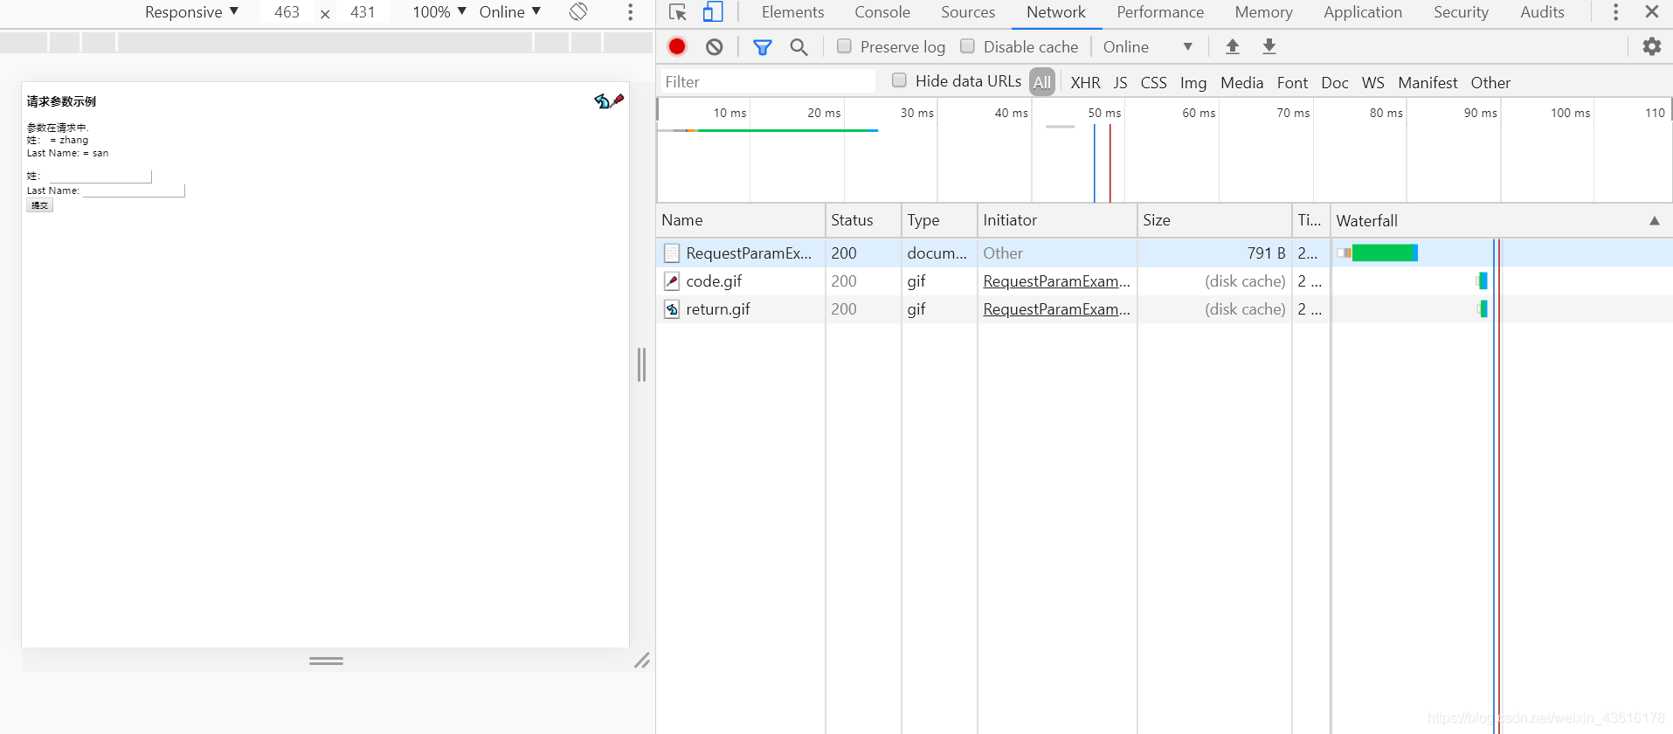This screenshot has height=734, width=1673.
Task: Clear the network log
Action: point(715,47)
